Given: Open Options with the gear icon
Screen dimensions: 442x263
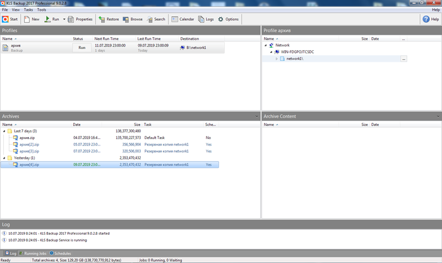Looking at the screenshot, I should coord(228,20).
